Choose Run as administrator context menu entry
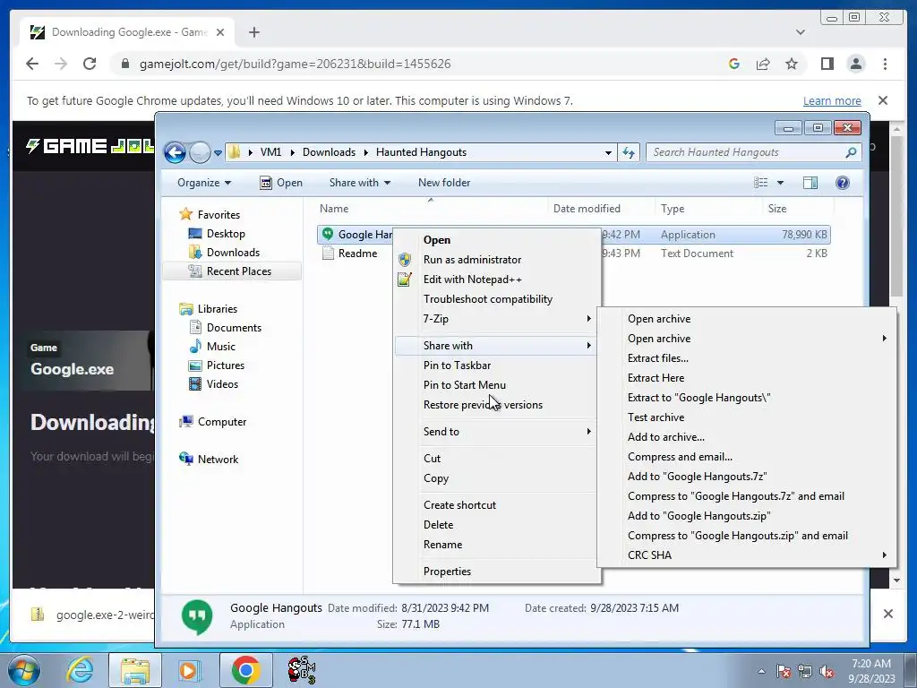917x688 pixels. coord(496,260)
